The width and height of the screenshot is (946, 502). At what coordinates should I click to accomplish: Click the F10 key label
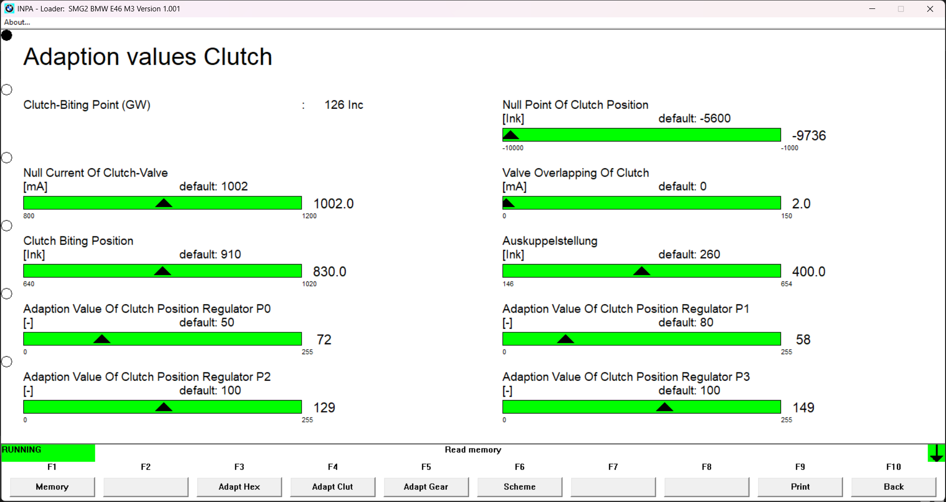pyautogui.click(x=893, y=467)
